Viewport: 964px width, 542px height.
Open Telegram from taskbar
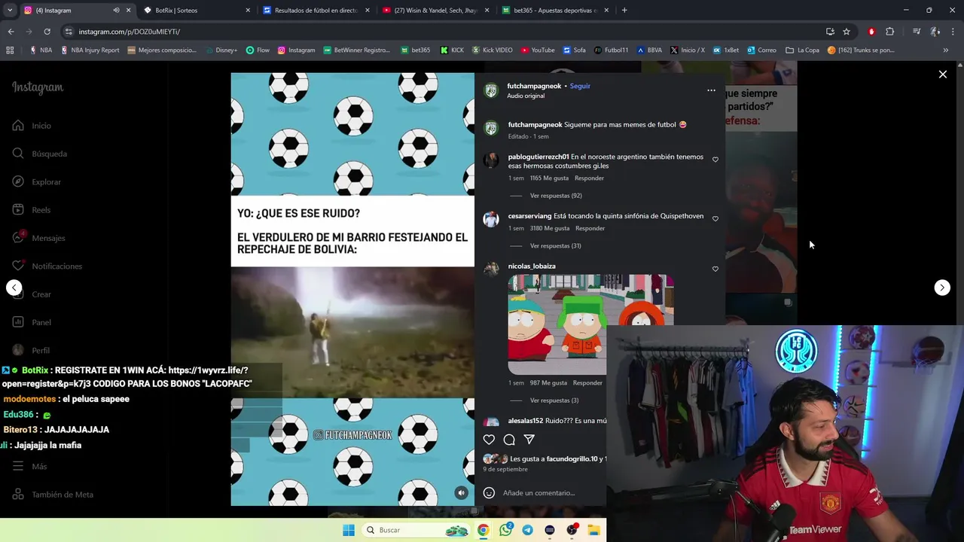tap(527, 530)
